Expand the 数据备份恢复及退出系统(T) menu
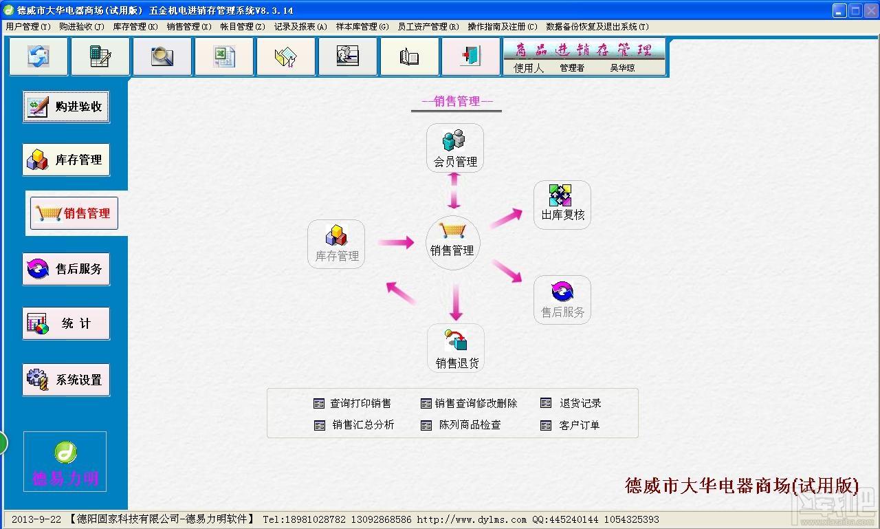The image size is (880, 529). [x=597, y=27]
